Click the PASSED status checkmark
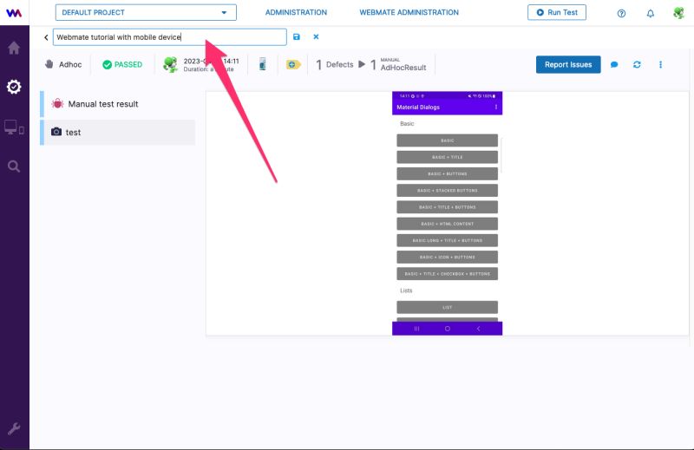 point(107,65)
